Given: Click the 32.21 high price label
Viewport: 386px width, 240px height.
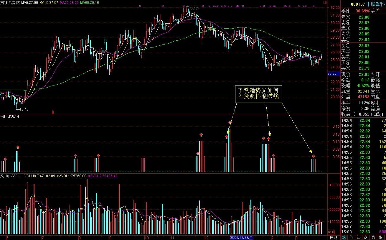Looking at the screenshot, I should coord(195,8).
